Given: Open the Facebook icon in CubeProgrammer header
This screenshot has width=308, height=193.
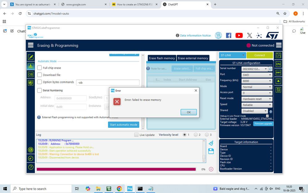Looking at the screenshot, I should click(228, 36).
